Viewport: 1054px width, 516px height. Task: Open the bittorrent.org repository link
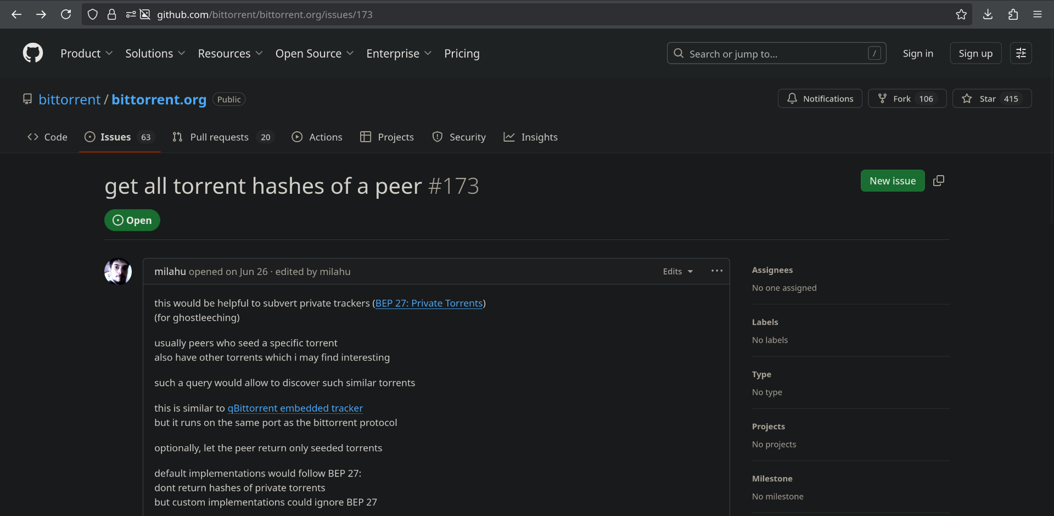click(x=159, y=99)
